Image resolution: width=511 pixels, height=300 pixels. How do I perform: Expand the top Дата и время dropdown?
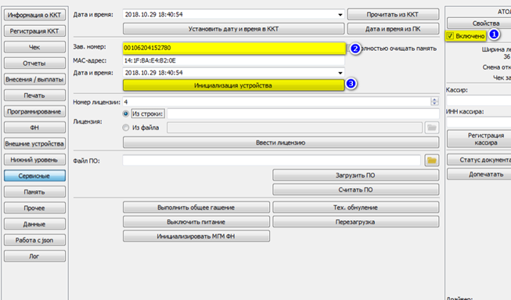point(340,15)
